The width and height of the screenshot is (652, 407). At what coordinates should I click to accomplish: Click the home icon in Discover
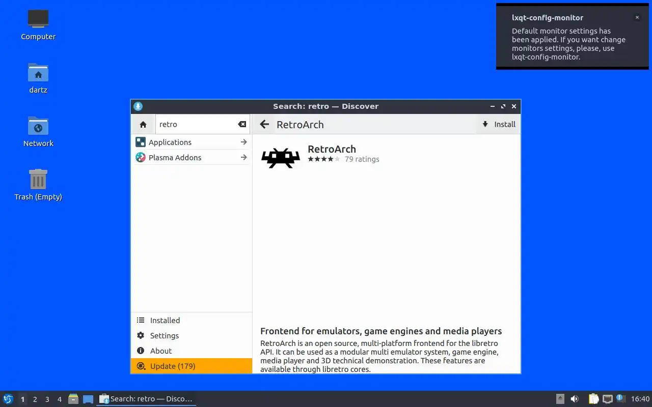[x=143, y=124]
